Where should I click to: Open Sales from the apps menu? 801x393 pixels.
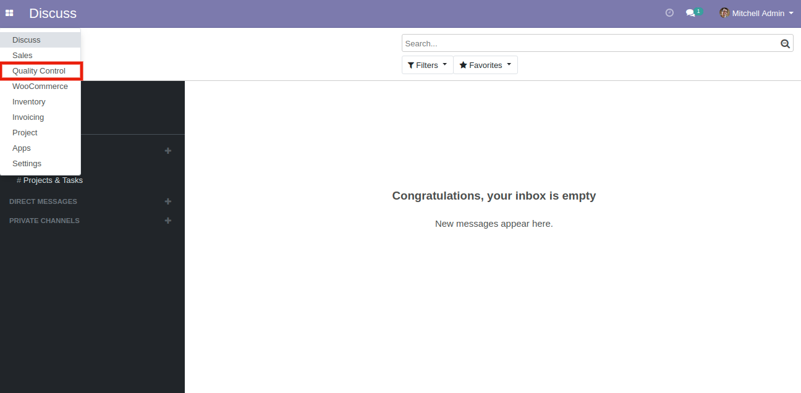click(22, 56)
